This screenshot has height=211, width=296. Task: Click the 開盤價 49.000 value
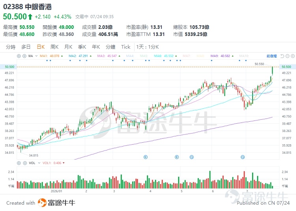(66, 27)
